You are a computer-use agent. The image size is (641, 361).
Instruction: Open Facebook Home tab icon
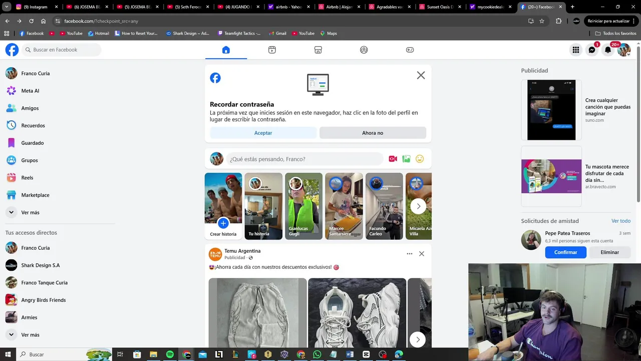pyautogui.click(x=226, y=50)
